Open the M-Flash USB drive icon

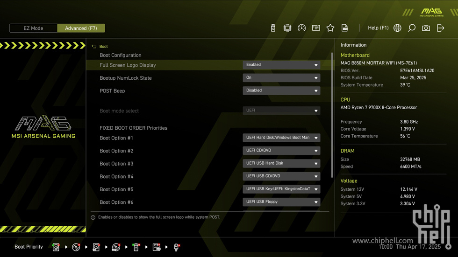pos(273,28)
